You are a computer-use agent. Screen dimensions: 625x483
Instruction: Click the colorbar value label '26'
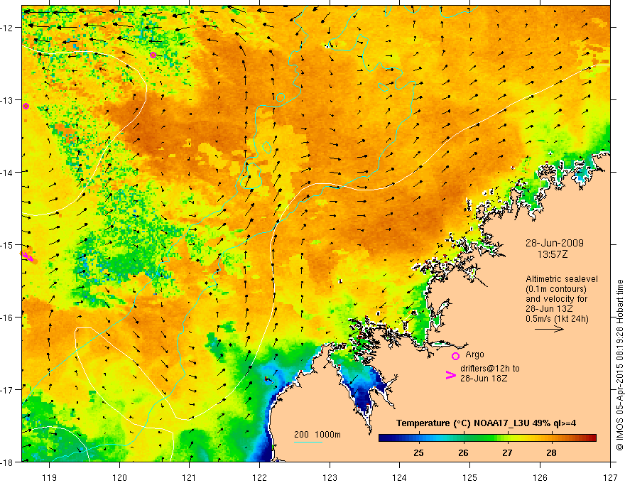pos(463,452)
